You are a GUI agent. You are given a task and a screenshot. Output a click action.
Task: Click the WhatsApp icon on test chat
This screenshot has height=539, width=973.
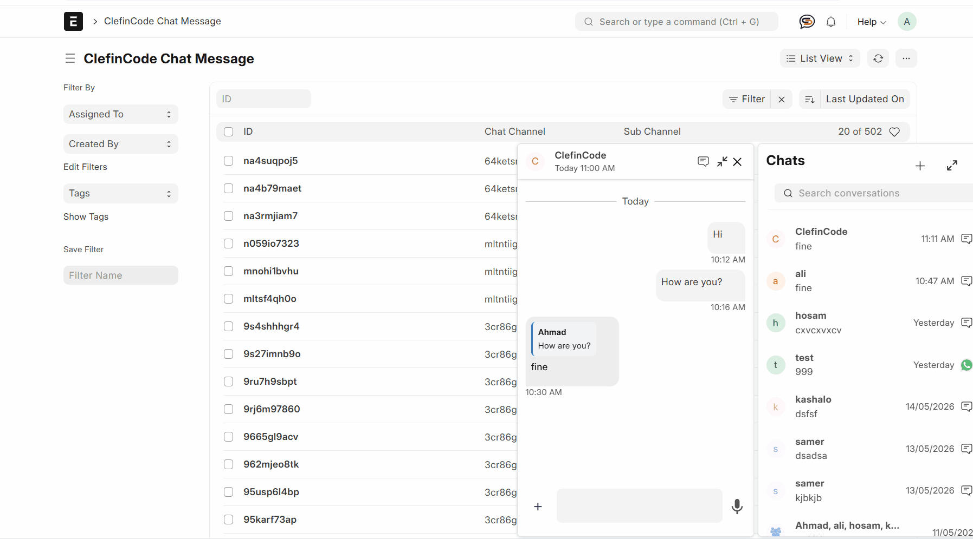966,365
